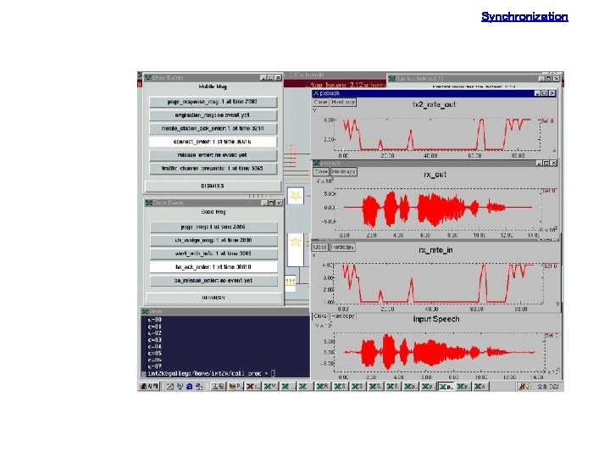Click Hardcopy in the Input Speech graph

tap(343, 316)
